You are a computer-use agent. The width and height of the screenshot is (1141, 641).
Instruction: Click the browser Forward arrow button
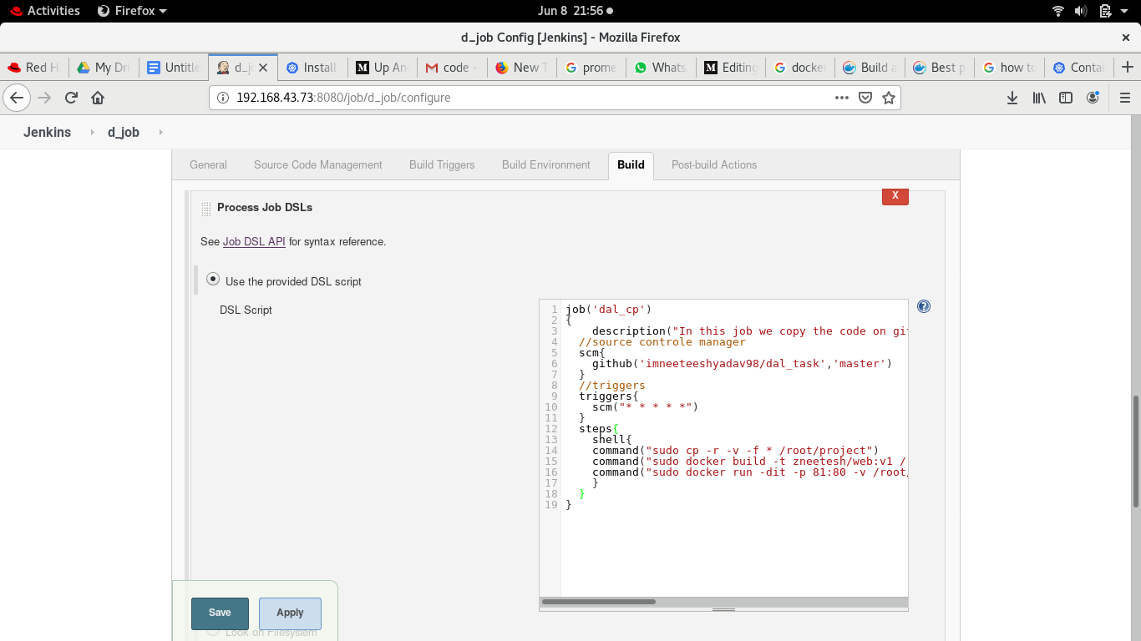44,98
